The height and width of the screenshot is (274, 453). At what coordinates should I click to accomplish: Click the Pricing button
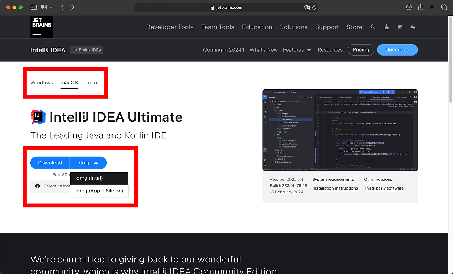[x=361, y=50]
